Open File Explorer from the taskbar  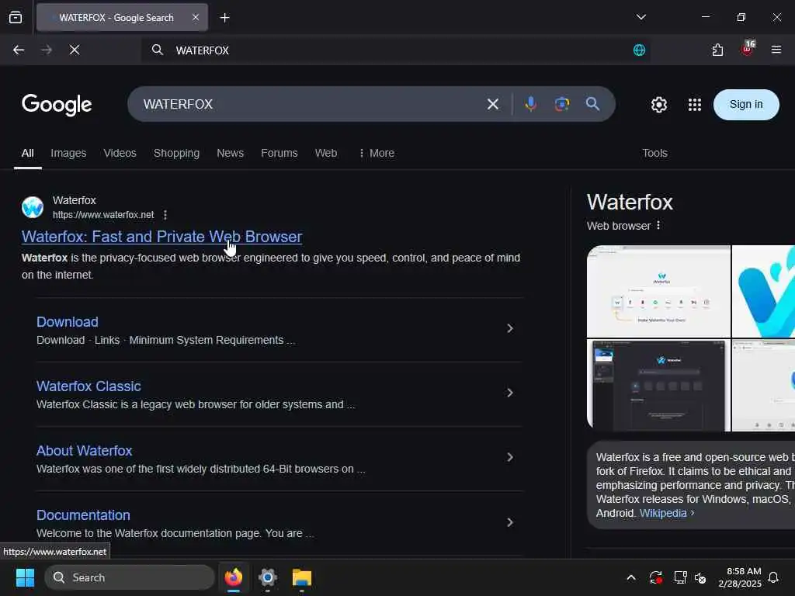(302, 577)
